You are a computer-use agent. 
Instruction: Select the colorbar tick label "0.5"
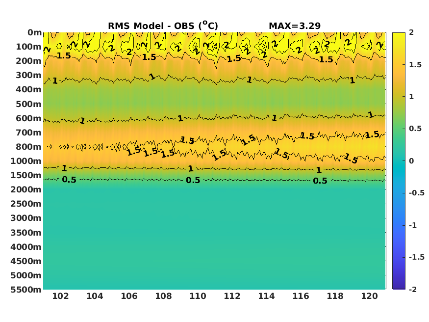point(415,129)
